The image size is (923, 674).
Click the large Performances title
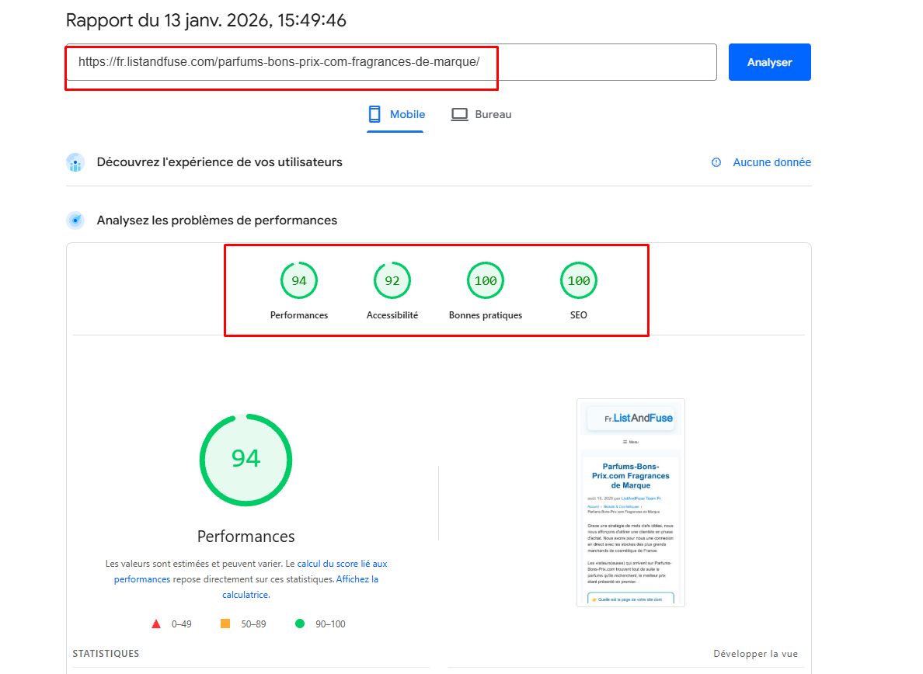click(246, 537)
